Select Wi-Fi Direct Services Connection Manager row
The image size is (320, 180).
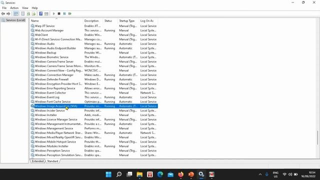[x=94, y=39]
